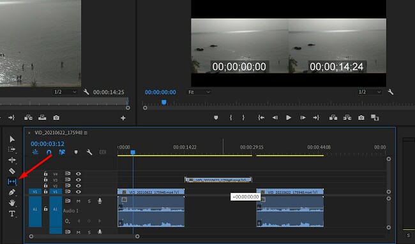Open the Fit zoom level dropdown

(199, 92)
